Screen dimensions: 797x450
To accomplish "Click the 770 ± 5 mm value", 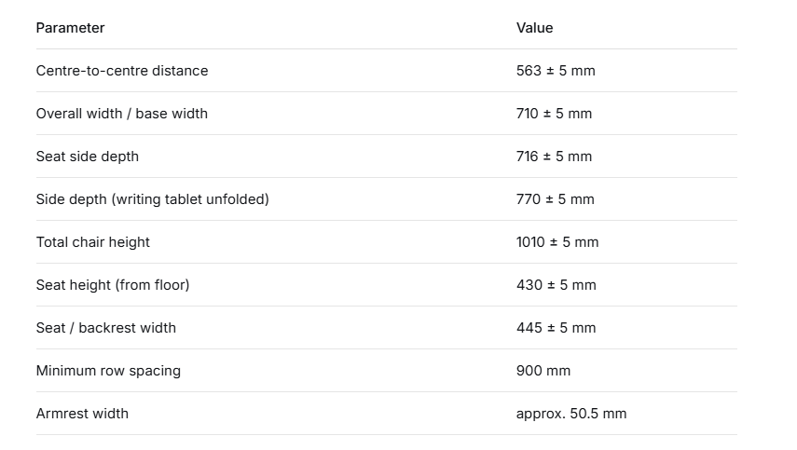I will [555, 199].
